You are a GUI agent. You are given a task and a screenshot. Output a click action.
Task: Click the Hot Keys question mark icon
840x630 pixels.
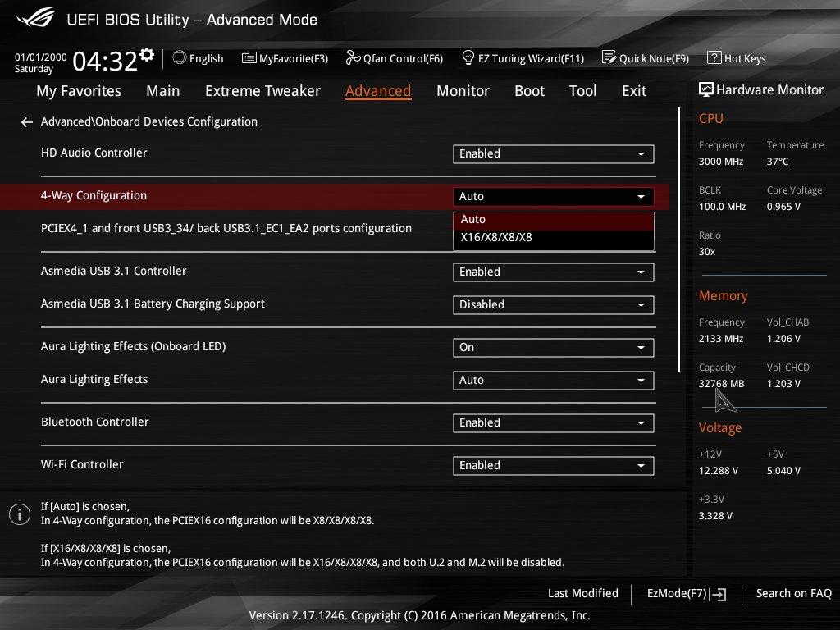(714, 57)
